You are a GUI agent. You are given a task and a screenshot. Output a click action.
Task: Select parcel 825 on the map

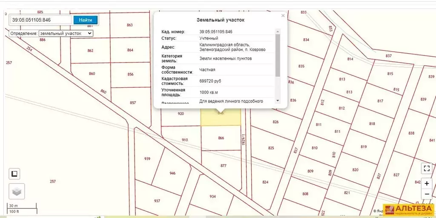271,148
